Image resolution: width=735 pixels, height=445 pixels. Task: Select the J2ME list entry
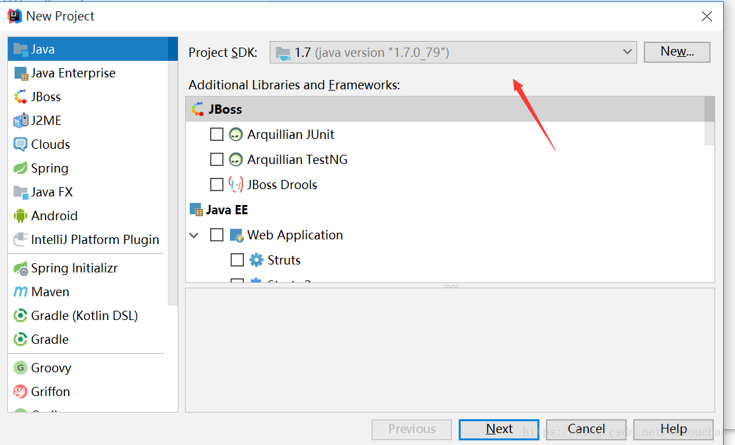(88, 120)
